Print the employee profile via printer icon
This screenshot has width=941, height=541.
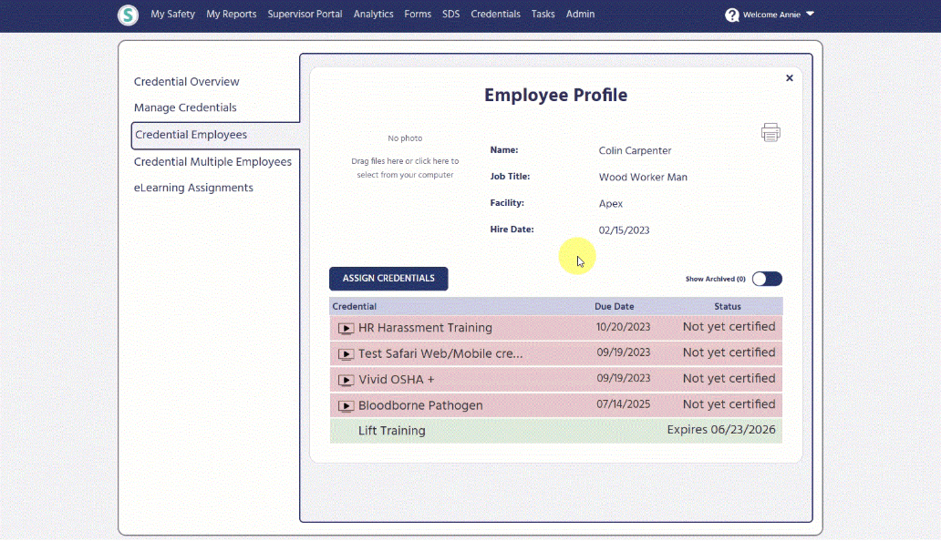pos(770,132)
